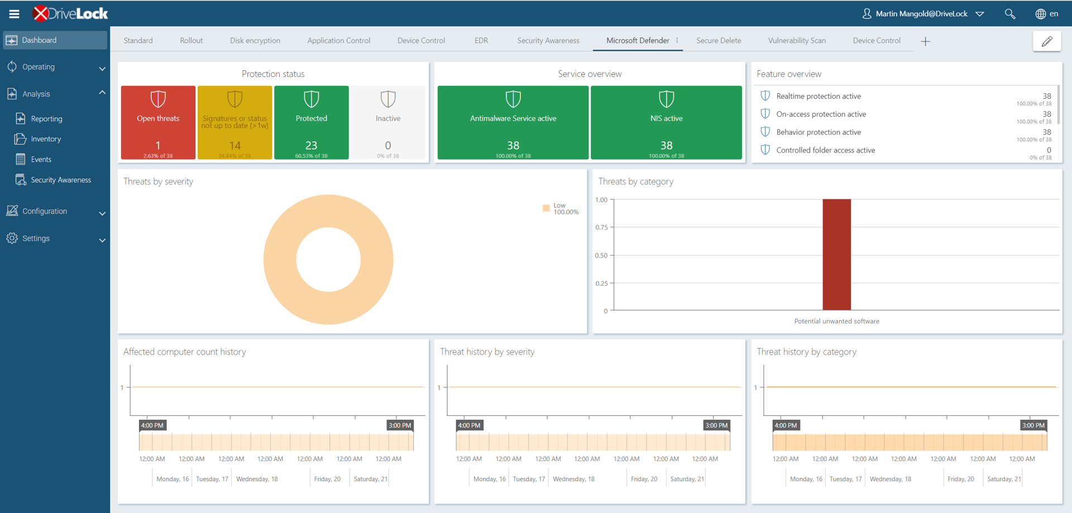Click the Affected computer count 4:00 PM handle
This screenshot has width=1072, height=513.
[152, 425]
